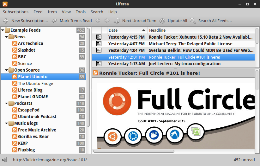The image size is (260, 166).
Task: Open the Search menu
Action: point(97,12)
